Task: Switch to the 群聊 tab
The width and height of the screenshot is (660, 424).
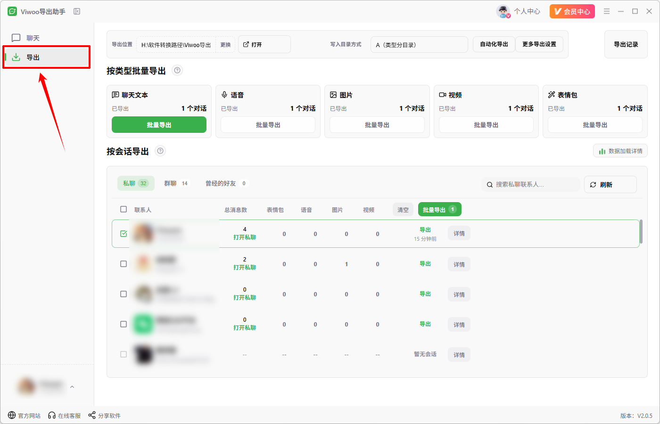Action: [176, 183]
